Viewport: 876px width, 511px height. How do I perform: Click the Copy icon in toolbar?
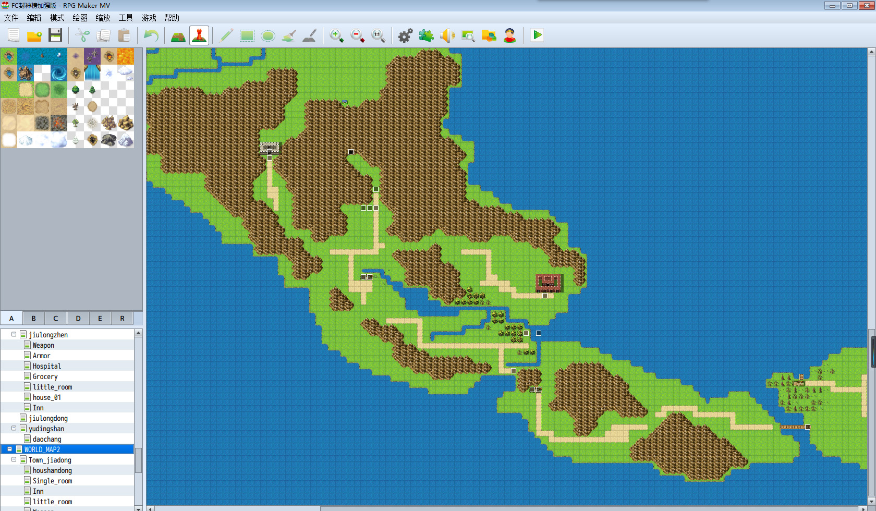click(x=103, y=35)
